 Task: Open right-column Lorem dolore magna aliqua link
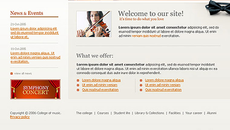[x=164, y=80]
